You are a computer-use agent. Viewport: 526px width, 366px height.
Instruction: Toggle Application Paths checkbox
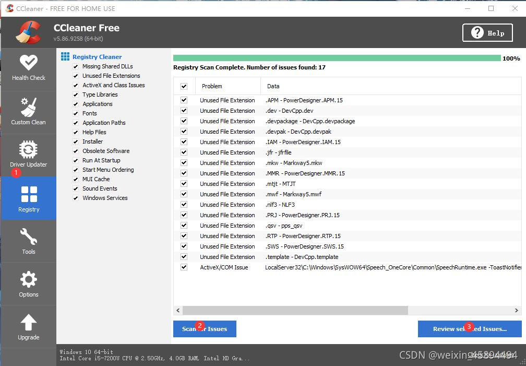76,123
